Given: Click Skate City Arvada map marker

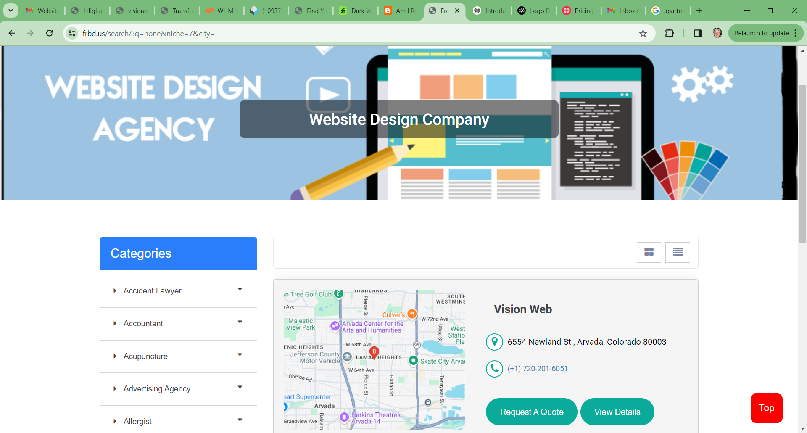Looking at the screenshot, I should click(414, 361).
